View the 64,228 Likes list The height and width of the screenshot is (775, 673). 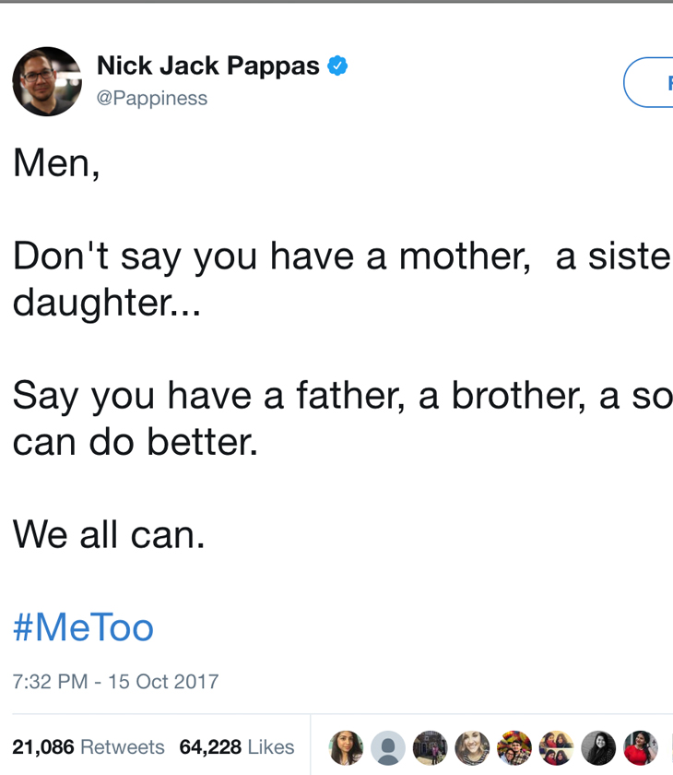pos(237,747)
